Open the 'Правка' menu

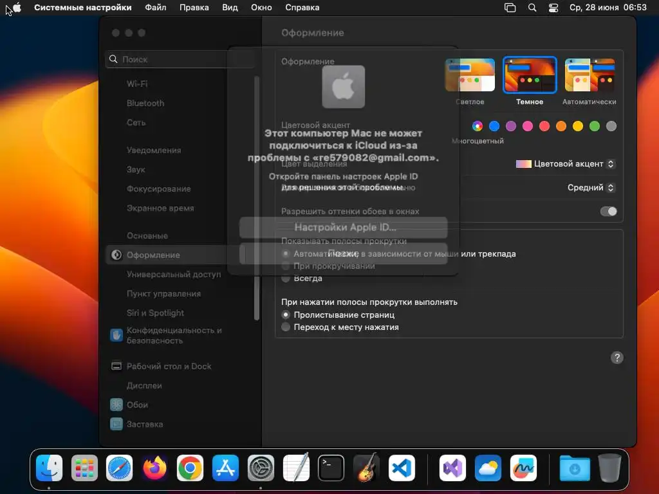tap(194, 8)
